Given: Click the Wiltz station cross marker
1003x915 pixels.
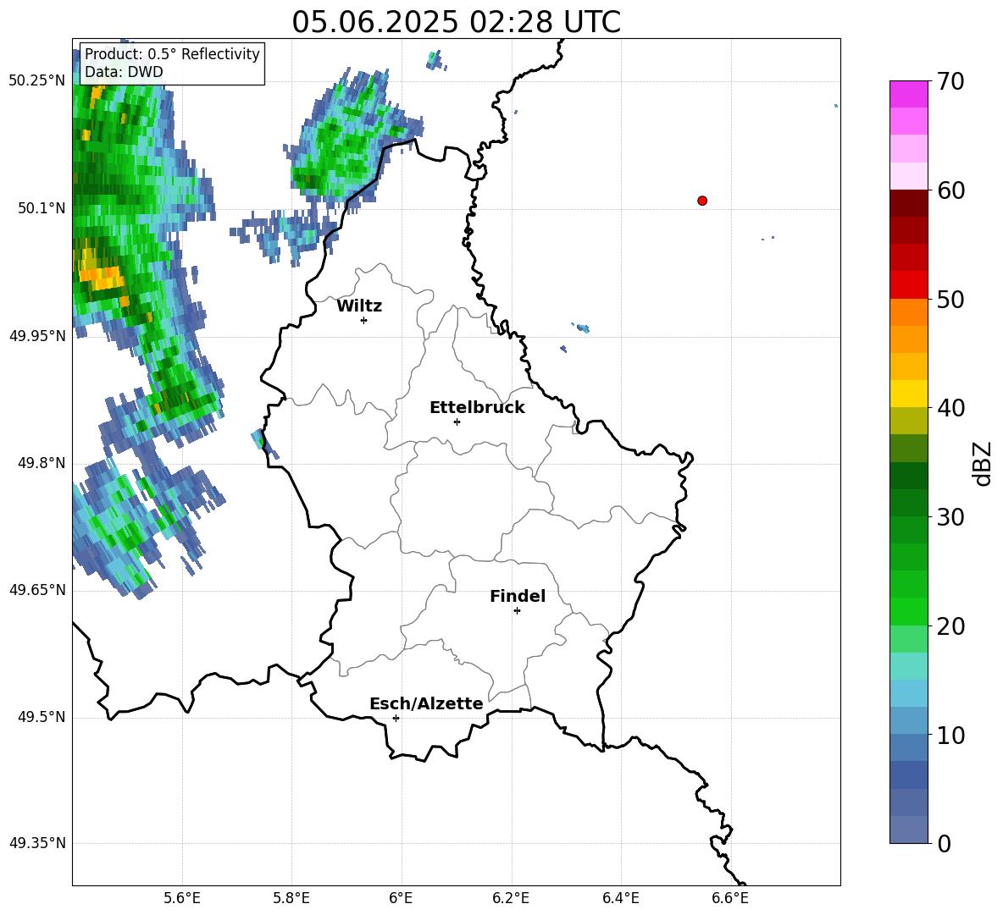Looking at the screenshot, I should (x=363, y=320).
